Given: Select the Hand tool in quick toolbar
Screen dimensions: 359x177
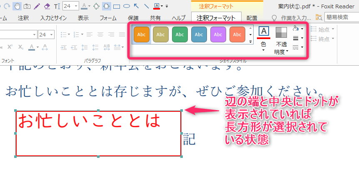Looking at the screenshot, I should click(x=17, y=6).
